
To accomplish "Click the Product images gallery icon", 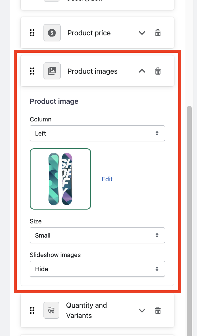I will [x=52, y=71].
